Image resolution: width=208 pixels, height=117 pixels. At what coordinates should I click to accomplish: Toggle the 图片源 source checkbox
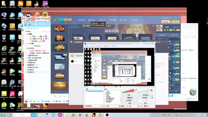[x=105, y=93]
